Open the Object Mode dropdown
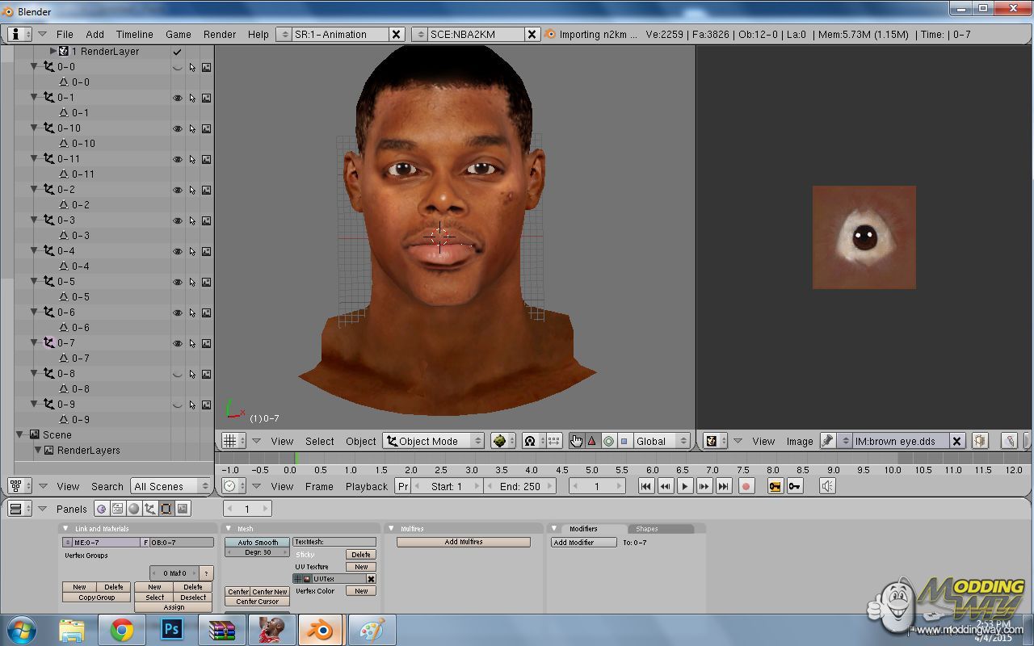Image resolution: width=1034 pixels, height=646 pixels. pyautogui.click(x=434, y=441)
